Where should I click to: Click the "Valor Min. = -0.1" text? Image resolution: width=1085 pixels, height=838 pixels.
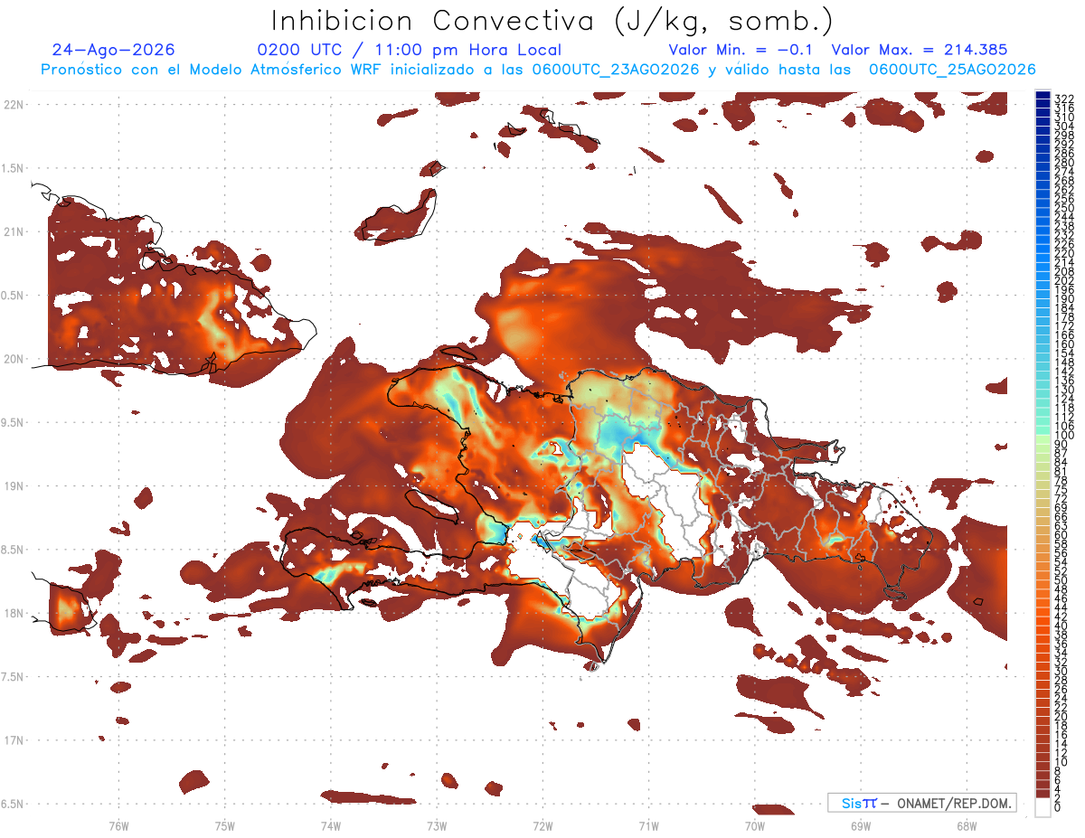click(x=741, y=51)
